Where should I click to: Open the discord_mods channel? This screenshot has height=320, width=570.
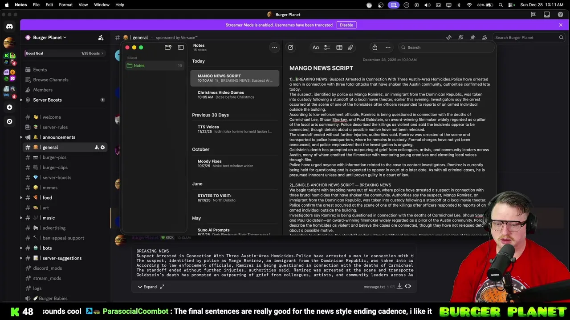[x=64, y=268]
